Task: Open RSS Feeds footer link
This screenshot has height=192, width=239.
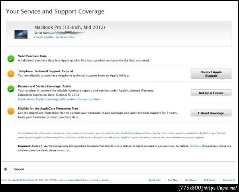Action: pos(210,180)
